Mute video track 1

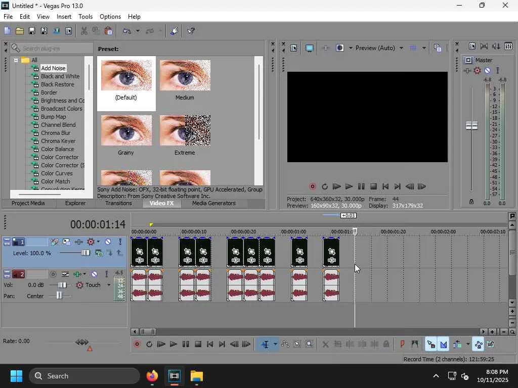[x=108, y=242]
